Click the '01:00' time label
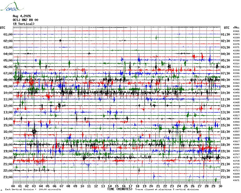The image size is (241, 193). pos(8,34)
